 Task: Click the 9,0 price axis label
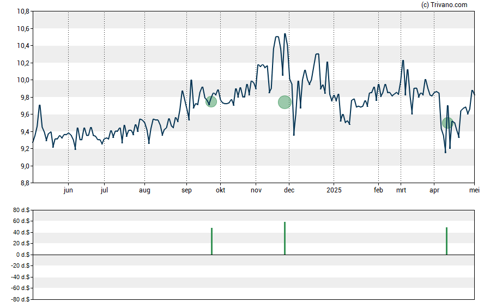pyautogui.click(x=25, y=166)
